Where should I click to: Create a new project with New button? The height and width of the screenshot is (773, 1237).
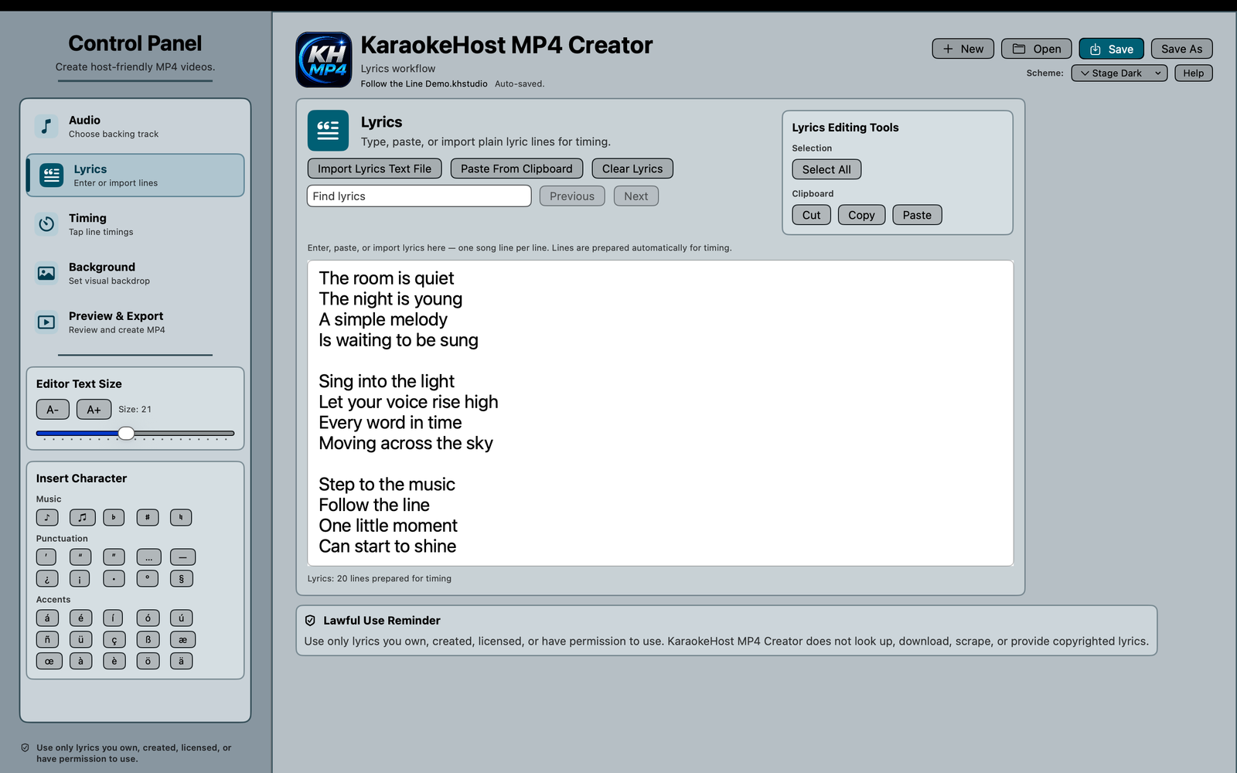click(x=963, y=49)
